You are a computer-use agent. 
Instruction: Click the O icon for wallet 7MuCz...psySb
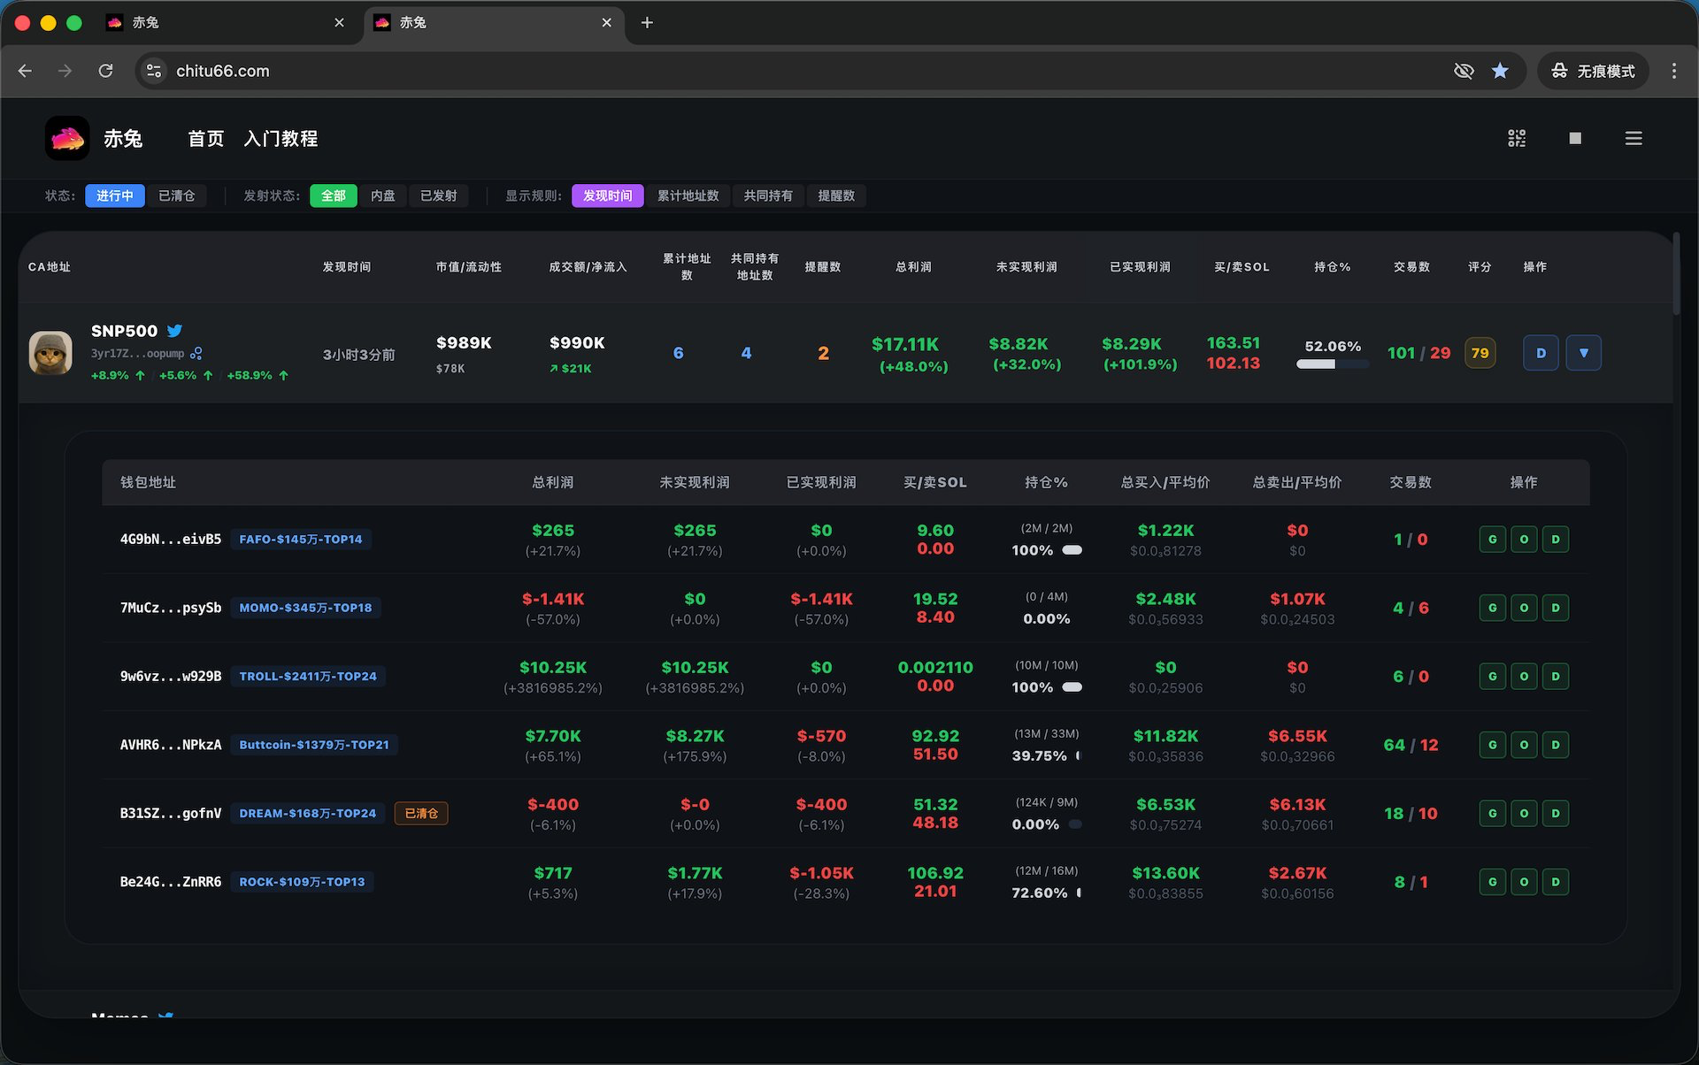[1524, 608]
